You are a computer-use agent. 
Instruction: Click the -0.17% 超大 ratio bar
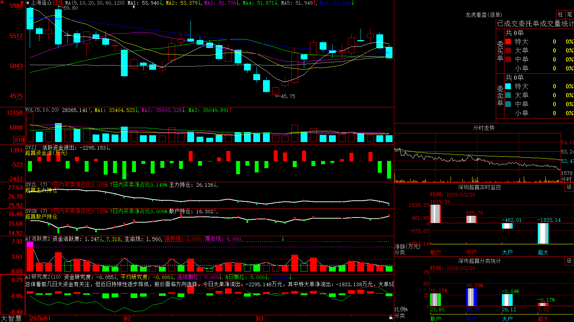click(x=543, y=304)
